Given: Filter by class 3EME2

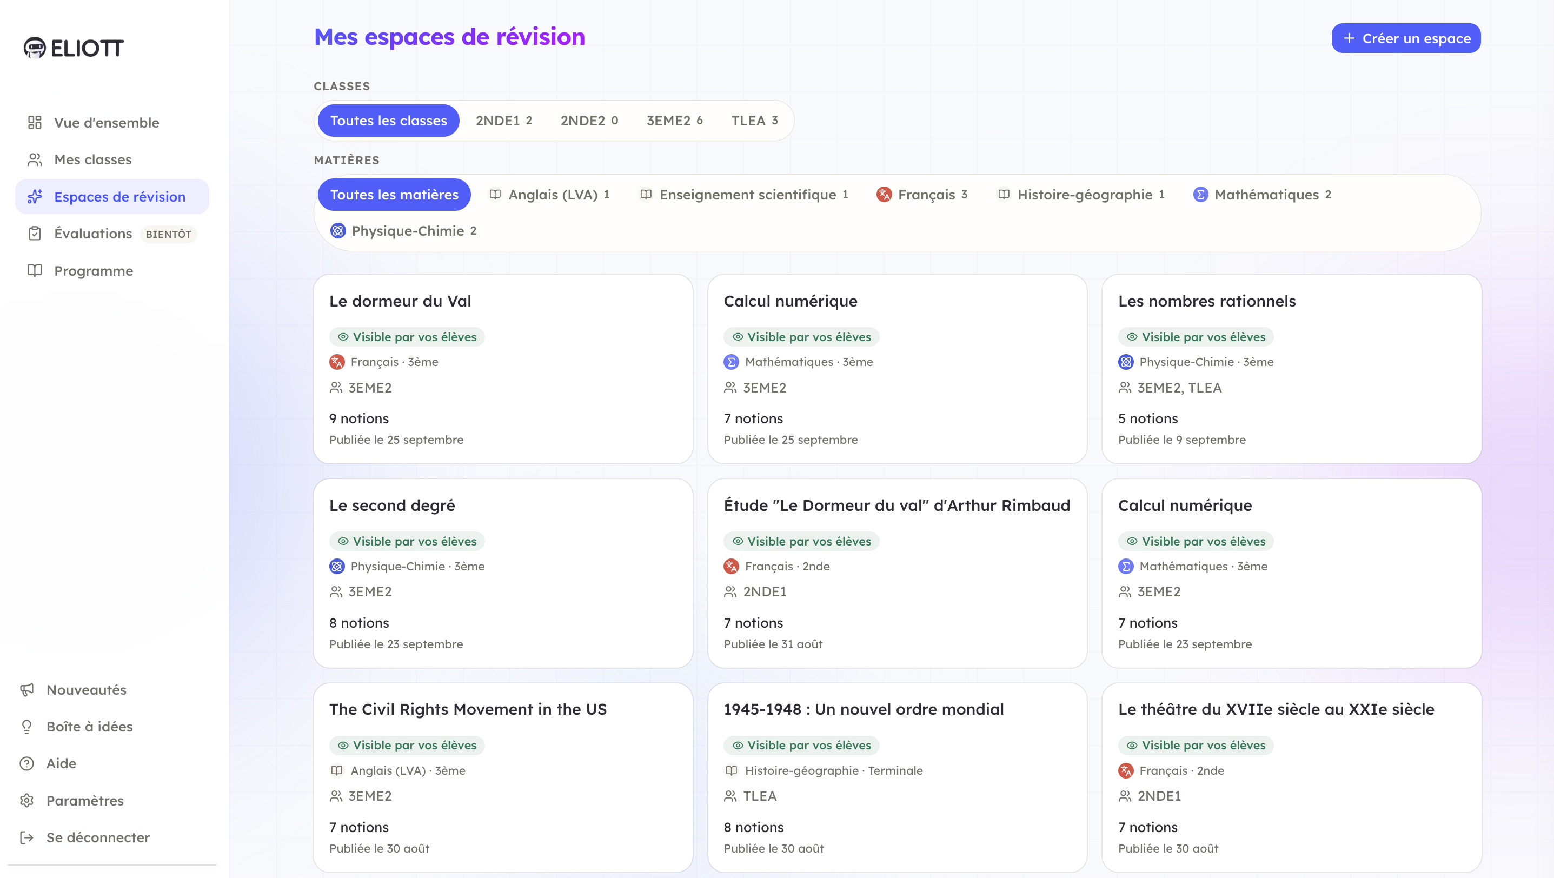Looking at the screenshot, I should tap(674, 121).
